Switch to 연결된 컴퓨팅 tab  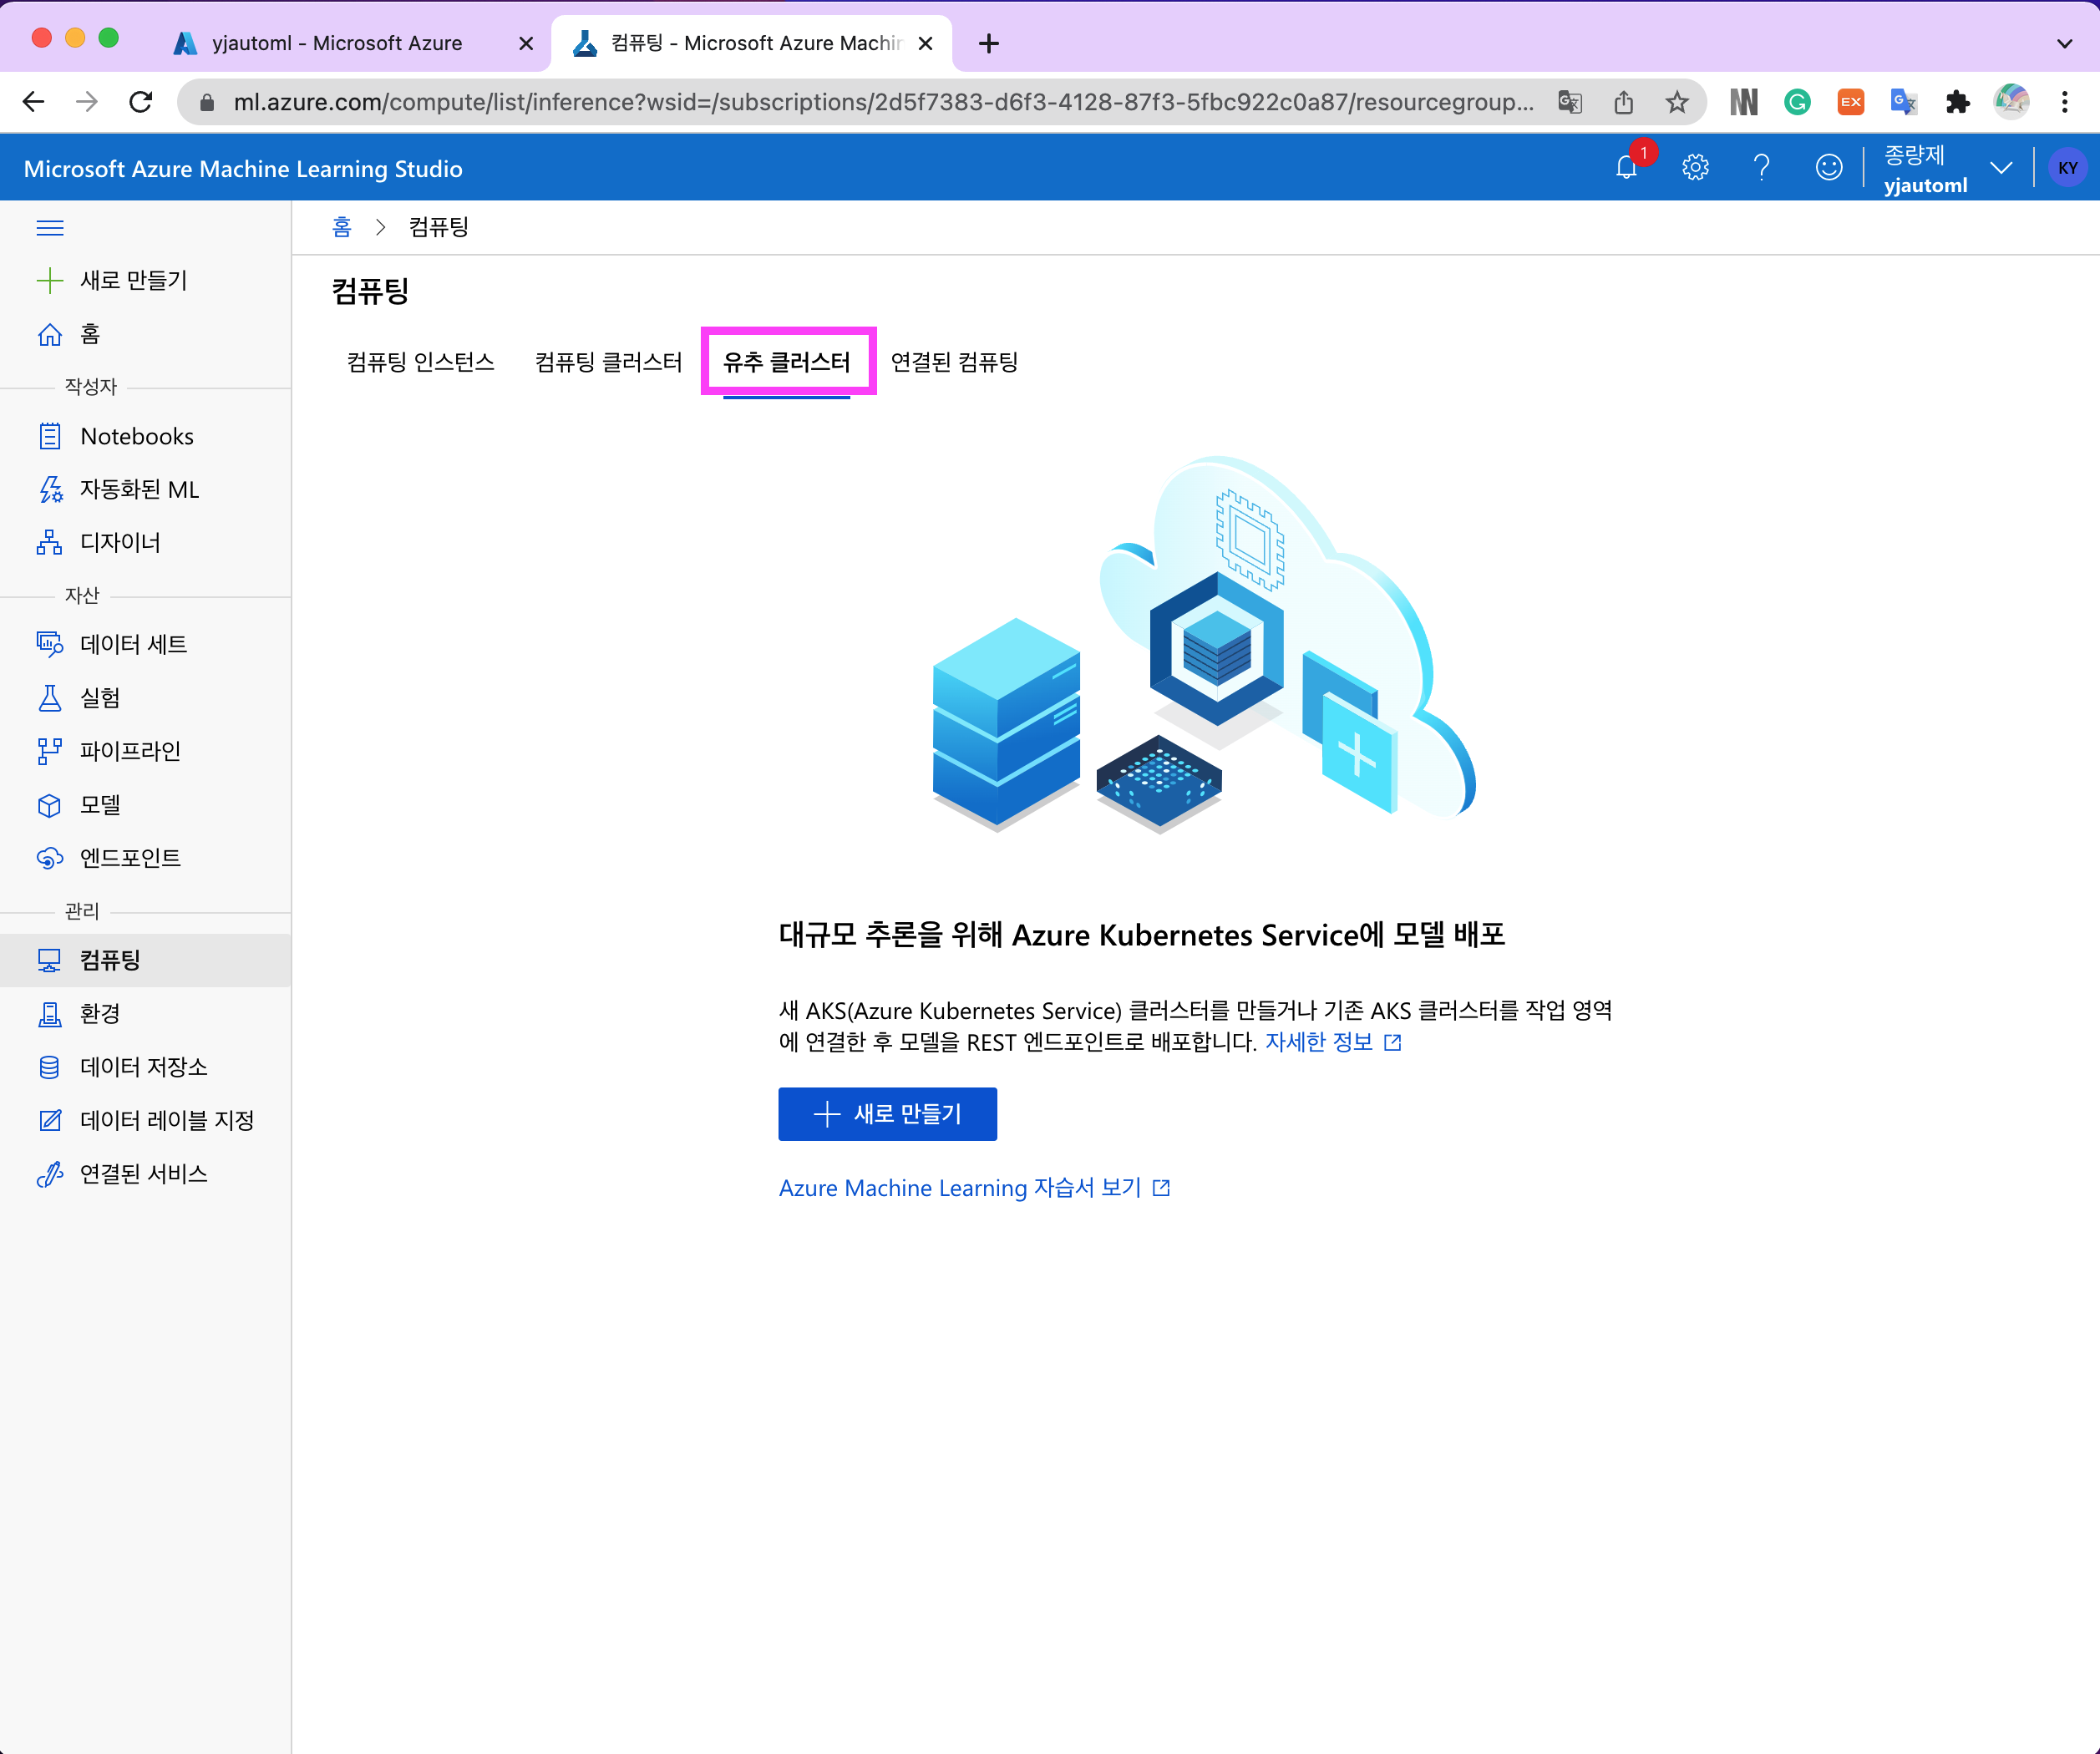(954, 362)
